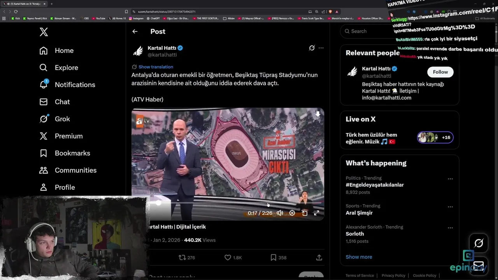498x280 pixels.
Task: Click Show translation link
Action: point(156,67)
